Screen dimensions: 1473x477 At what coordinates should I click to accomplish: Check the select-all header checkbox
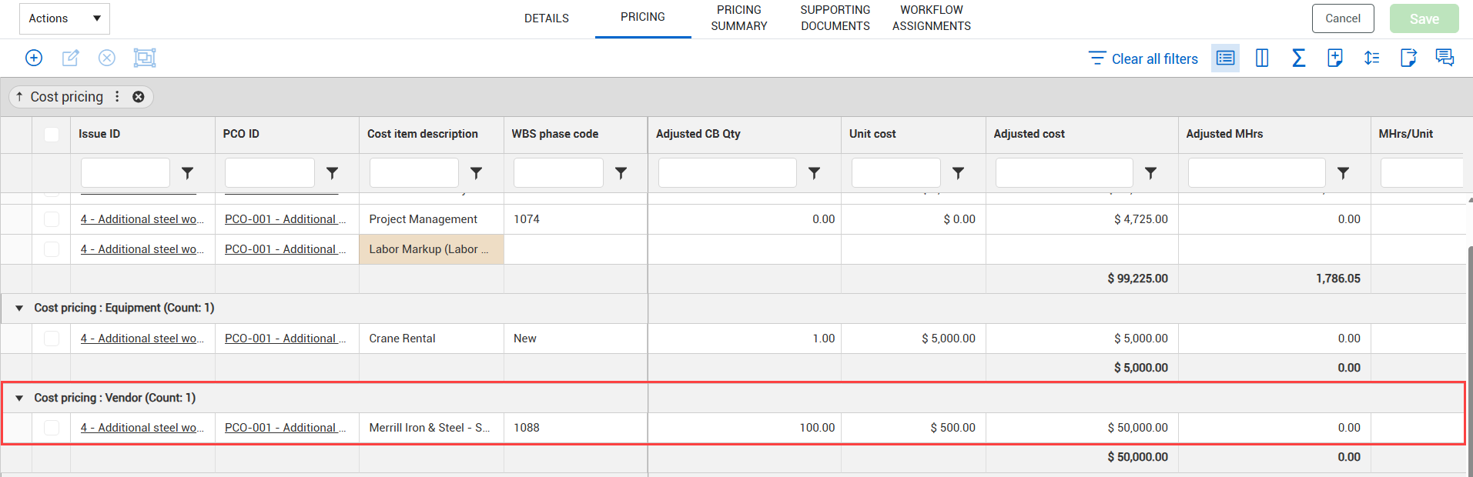(x=52, y=135)
